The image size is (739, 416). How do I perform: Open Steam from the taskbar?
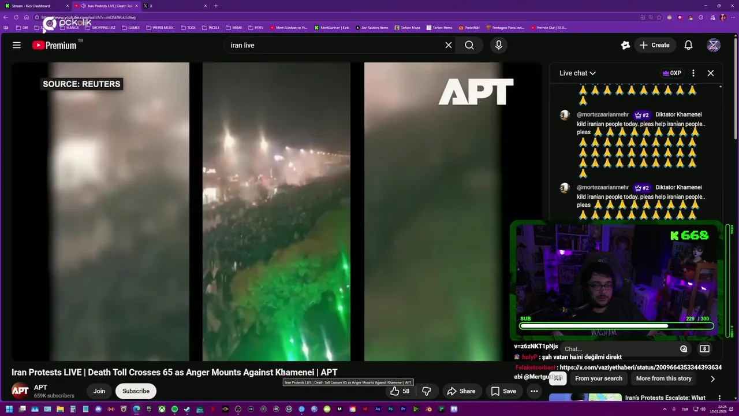[187, 409]
